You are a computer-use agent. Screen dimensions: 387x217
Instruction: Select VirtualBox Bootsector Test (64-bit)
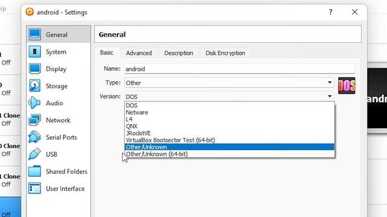click(x=230, y=140)
